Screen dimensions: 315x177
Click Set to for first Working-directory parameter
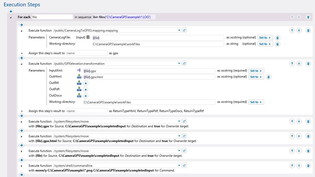coord(265,44)
